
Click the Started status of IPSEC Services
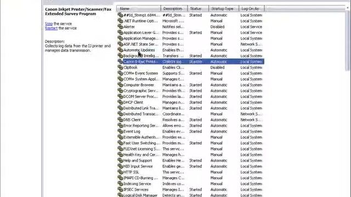click(196, 189)
